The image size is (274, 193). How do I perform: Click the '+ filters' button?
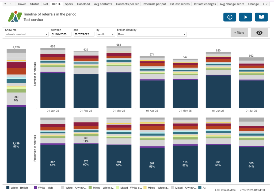239,33
